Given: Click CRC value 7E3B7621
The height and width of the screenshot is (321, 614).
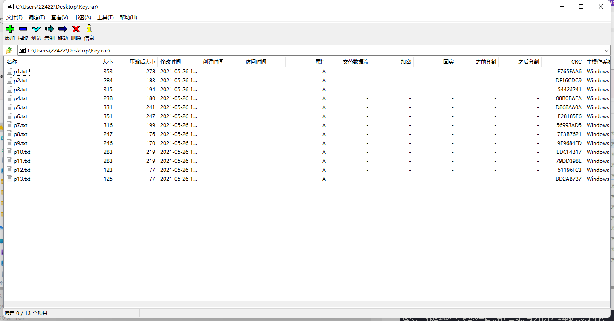Looking at the screenshot, I should pos(569,134).
